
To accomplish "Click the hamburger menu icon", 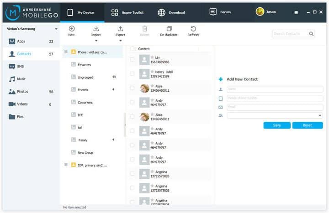I will pos(296,13).
